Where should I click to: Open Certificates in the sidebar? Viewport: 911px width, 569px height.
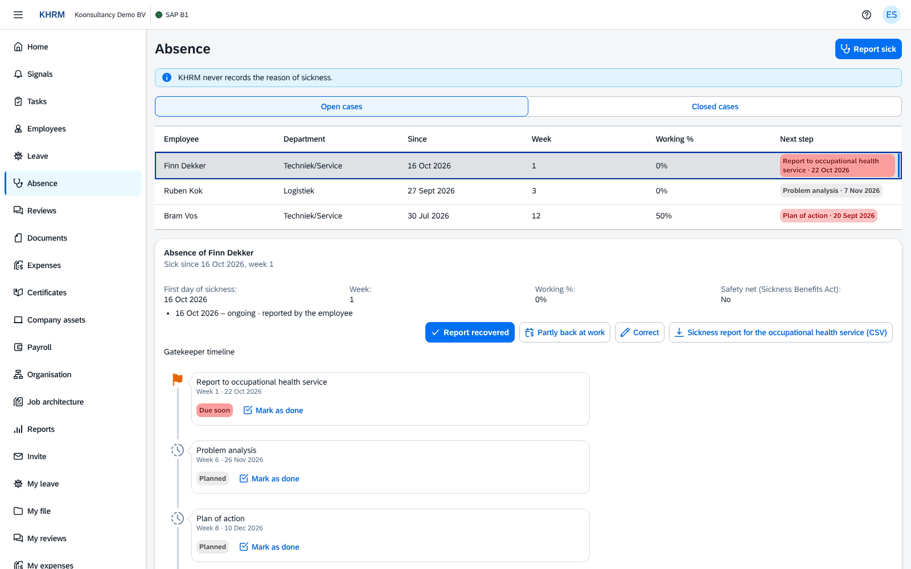[x=73, y=292]
